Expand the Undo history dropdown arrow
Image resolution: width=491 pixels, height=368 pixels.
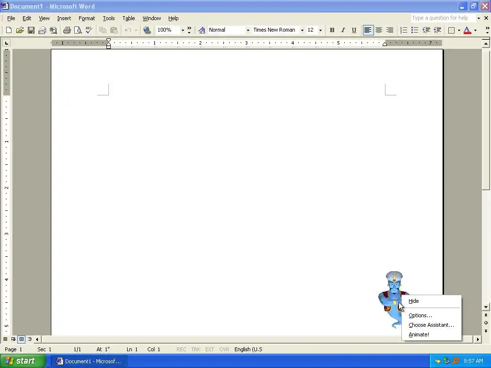pyautogui.click(x=136, y=30)
